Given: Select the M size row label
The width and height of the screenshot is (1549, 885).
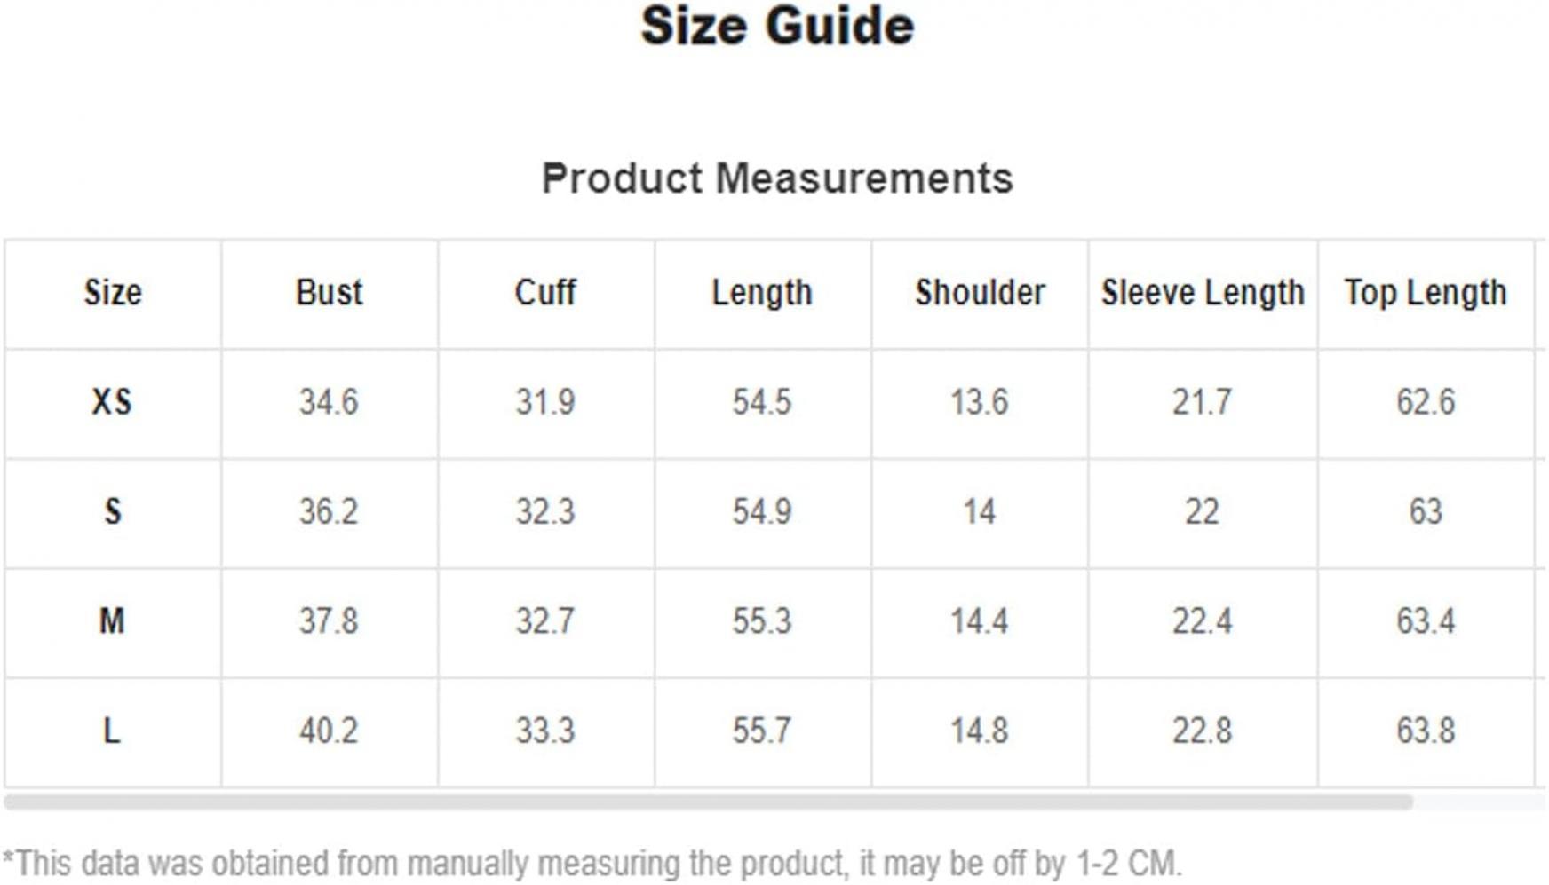Looking at the screenshot, I should pos(112,620).
